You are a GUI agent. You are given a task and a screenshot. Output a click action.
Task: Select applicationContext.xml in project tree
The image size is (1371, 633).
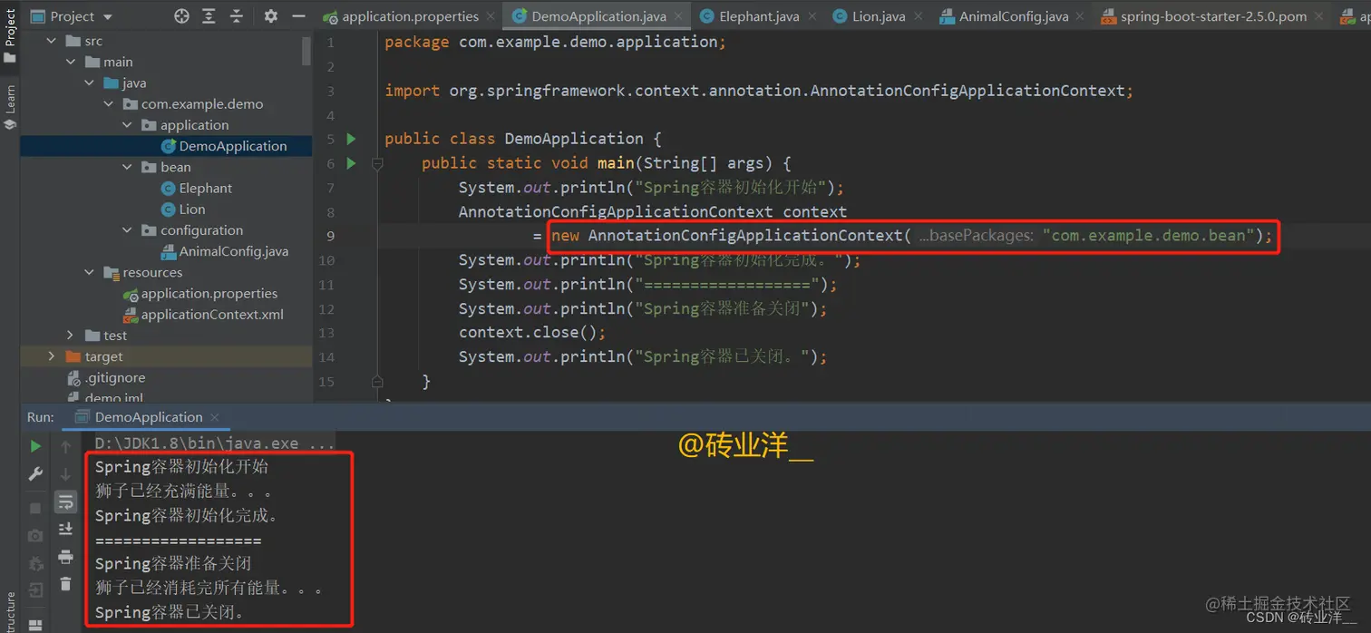[x=202, y=315]
